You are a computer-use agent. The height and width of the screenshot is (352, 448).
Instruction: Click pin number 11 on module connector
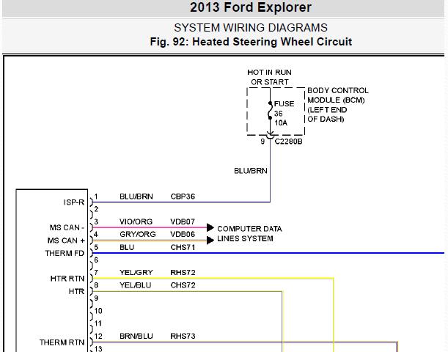[x=98, y=323]
